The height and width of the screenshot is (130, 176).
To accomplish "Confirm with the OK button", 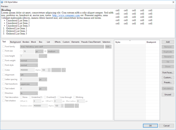I will pos(150,126).
